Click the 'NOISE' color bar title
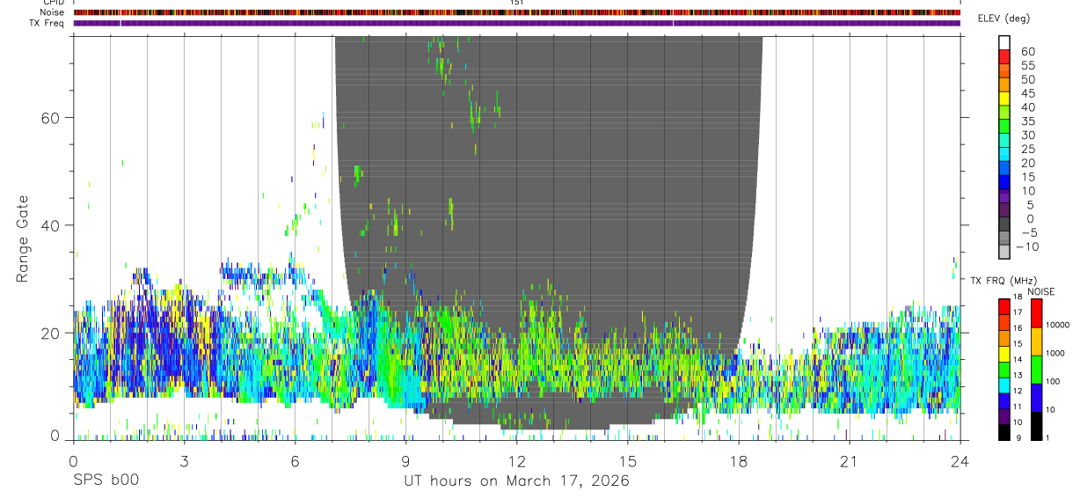1080x499 pixels. pos(1040,291)
